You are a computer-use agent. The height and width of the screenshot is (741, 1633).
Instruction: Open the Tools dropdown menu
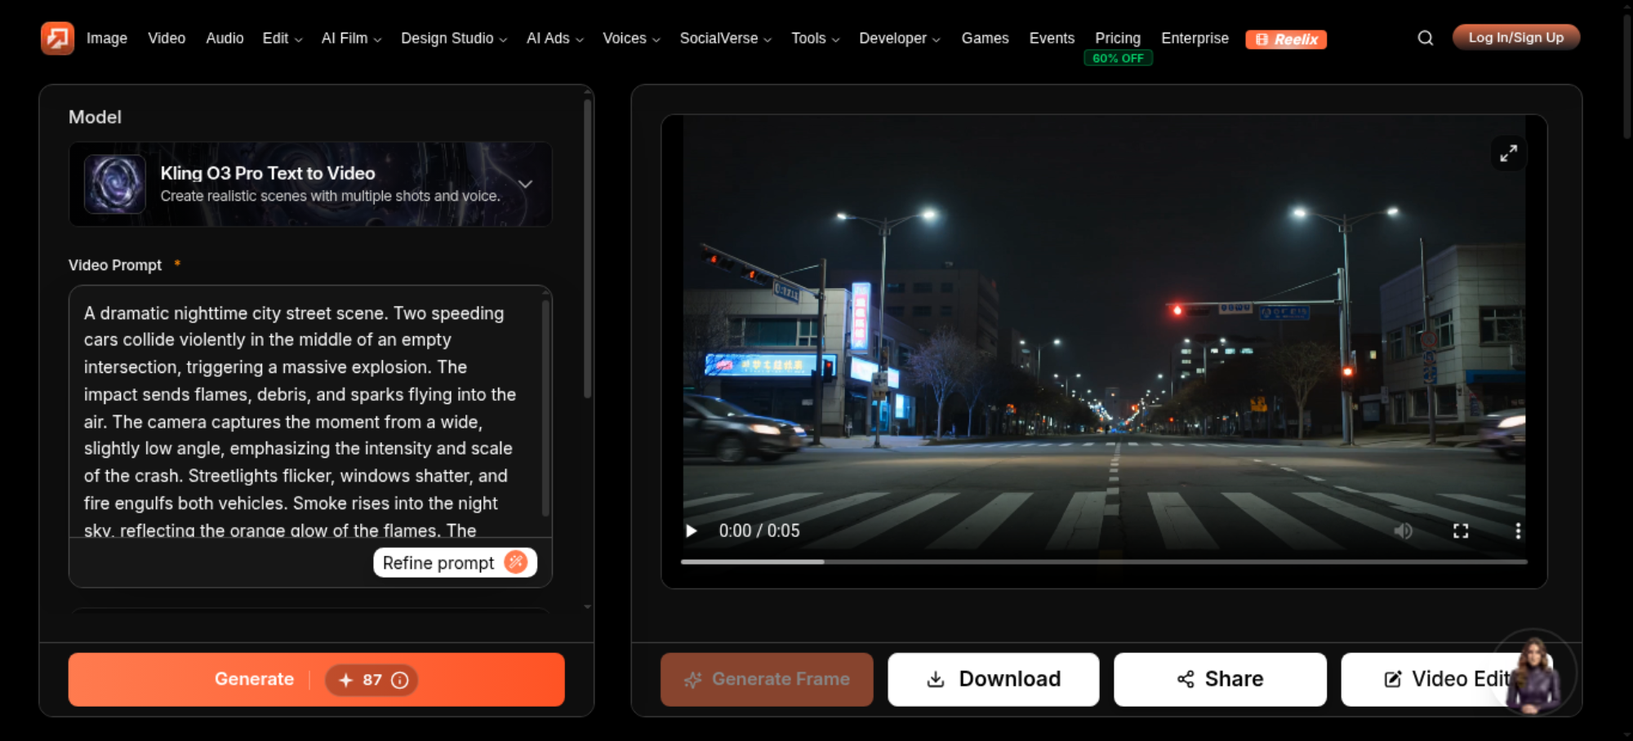816,38
